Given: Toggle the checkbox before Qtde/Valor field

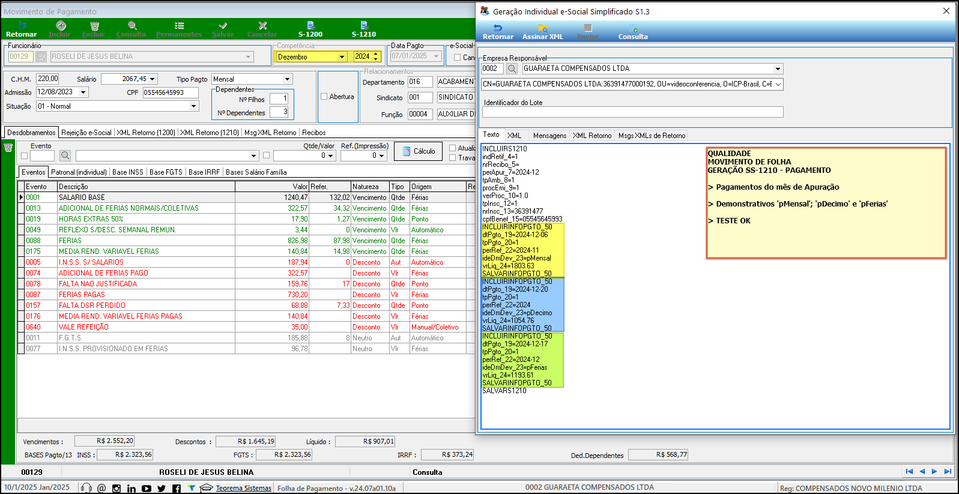Looking at the screenshot, I should point(266,155).
